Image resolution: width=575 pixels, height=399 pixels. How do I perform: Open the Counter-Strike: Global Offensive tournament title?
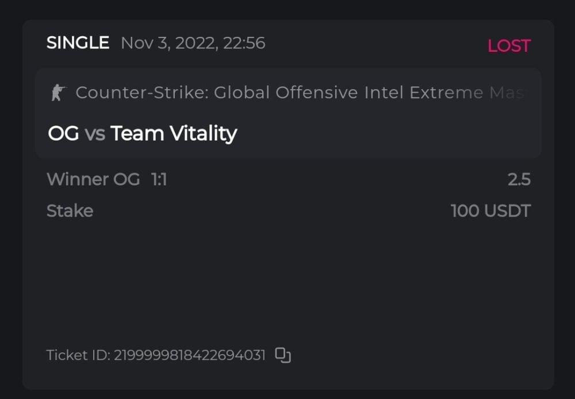(x=172, y=93)
